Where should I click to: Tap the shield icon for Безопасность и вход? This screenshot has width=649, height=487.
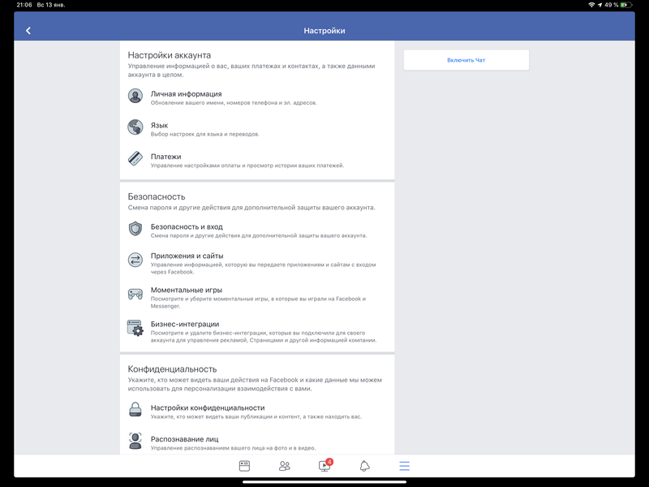click(135, 229)
